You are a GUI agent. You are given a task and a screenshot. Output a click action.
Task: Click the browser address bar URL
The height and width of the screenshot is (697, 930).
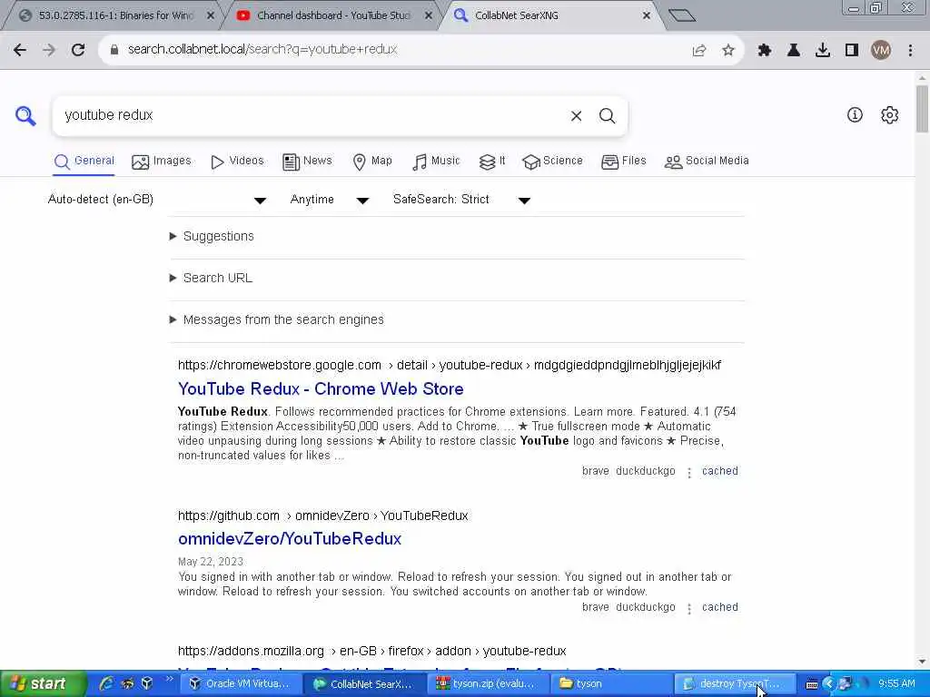coord(262,50)
